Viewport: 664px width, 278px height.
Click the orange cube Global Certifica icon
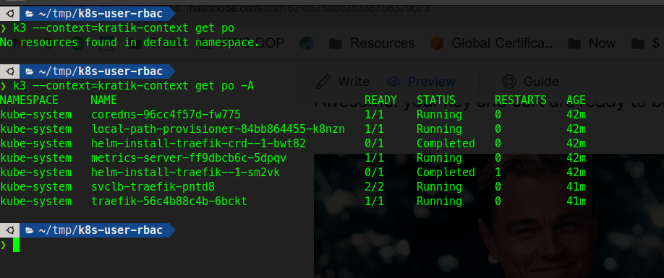(x=437, y=43)
